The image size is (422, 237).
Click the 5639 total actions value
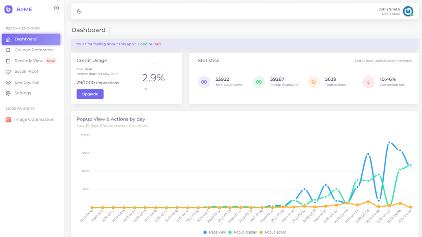pyautogui.click(x=331, y=79)
